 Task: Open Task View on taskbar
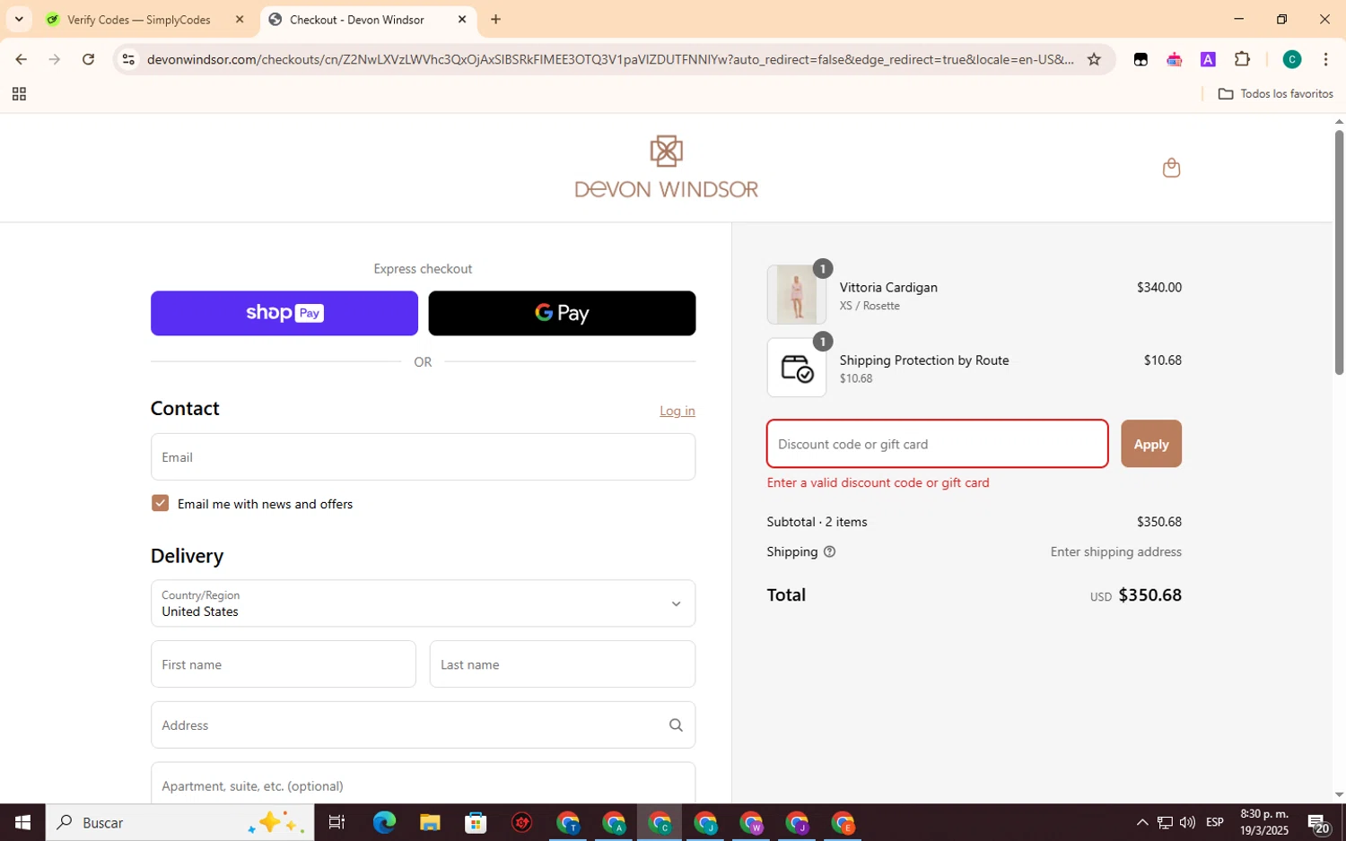pyautogui.click(x=336, y=822)
